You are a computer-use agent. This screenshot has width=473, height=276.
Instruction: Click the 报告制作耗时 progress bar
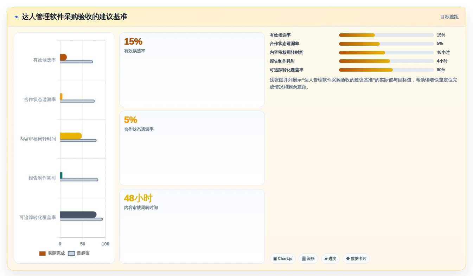click(386, 61)
